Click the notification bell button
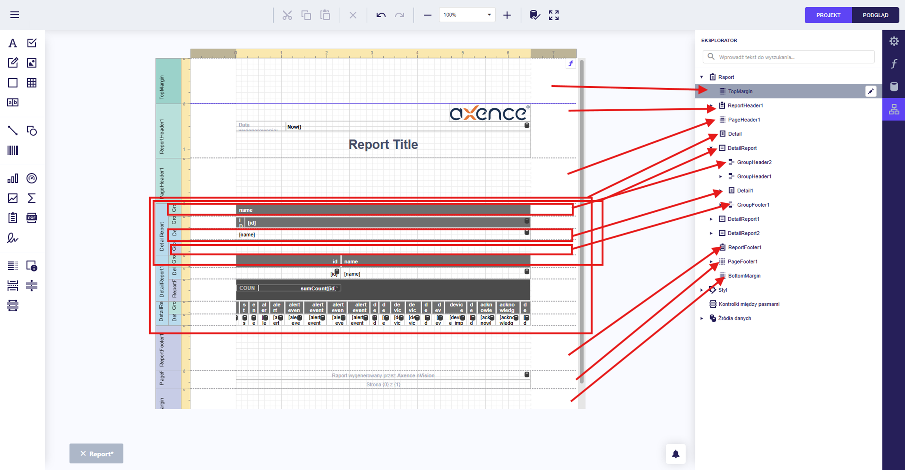 (675, 454)
